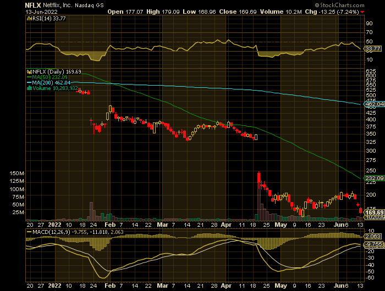The width and height of the screenshot is (385, 291).
Task: Click the Netflix, Inc. company name
Action: click(x=58, y=5)
